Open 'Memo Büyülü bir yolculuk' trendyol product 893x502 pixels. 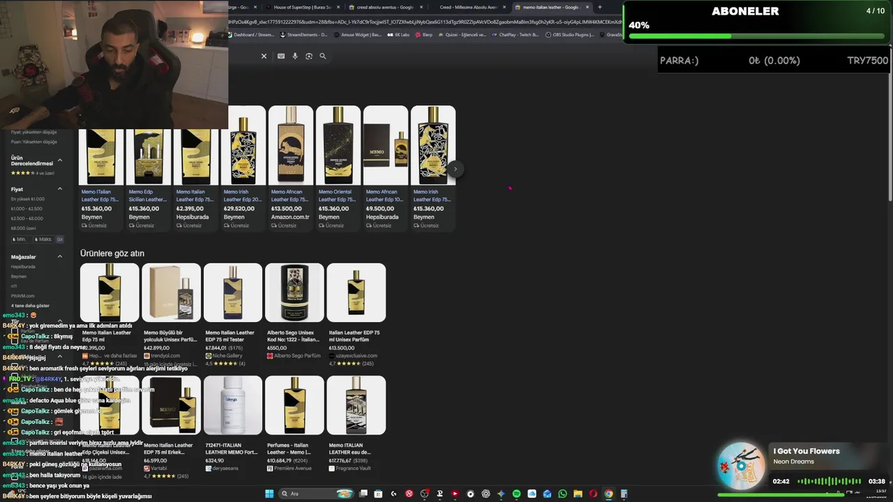(171, 315)
